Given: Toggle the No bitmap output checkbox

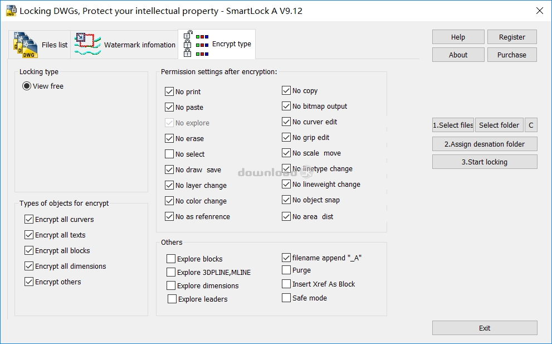Looking at the screenshot, I should pos(286,106).
